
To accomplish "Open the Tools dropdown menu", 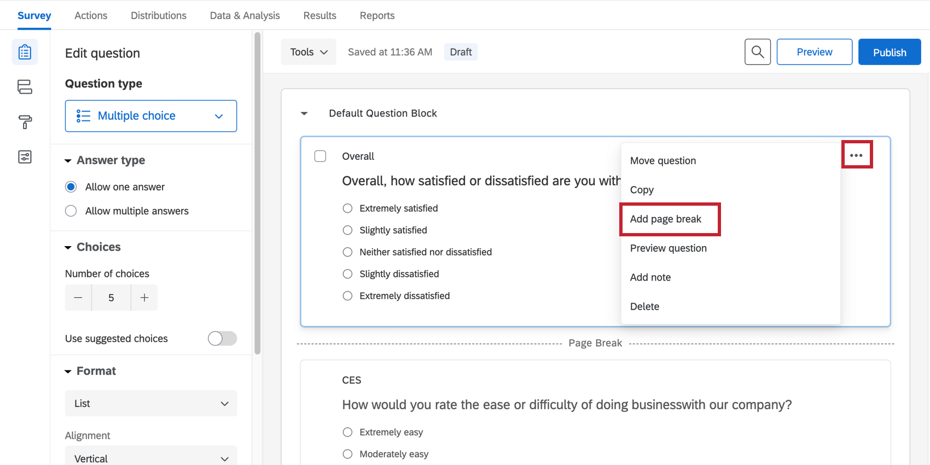I will pyautogui.click(x=309, y=52).
